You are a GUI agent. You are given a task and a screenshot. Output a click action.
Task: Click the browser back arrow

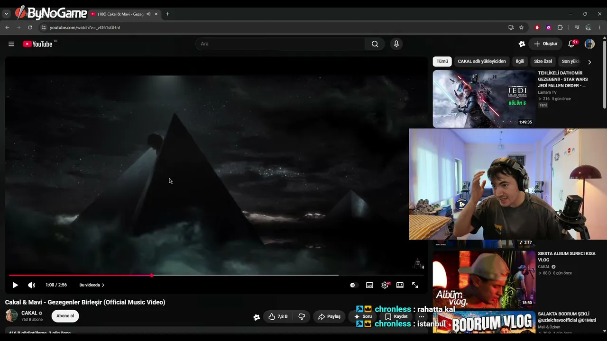(x=7, y=27)
